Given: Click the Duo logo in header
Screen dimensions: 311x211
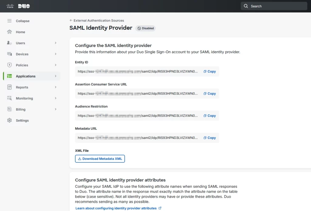Looking at the screenshot, I should click(x=24, y=6).
